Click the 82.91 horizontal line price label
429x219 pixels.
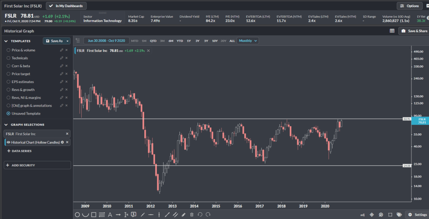[406, 119]
